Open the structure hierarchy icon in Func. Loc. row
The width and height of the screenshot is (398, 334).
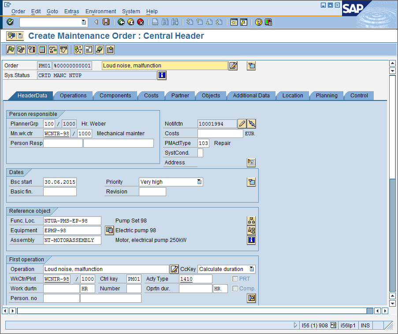click(251, 221)
